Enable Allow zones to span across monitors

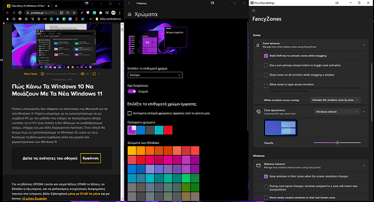pos(266,86)
